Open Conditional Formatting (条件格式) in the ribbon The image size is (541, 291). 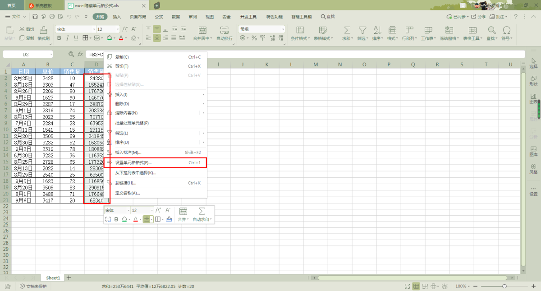298,32
